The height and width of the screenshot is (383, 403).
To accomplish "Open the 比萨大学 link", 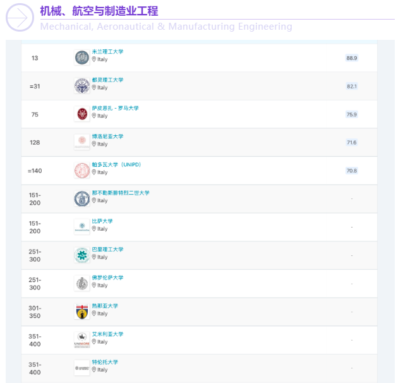I will click(x=102, y=221).
